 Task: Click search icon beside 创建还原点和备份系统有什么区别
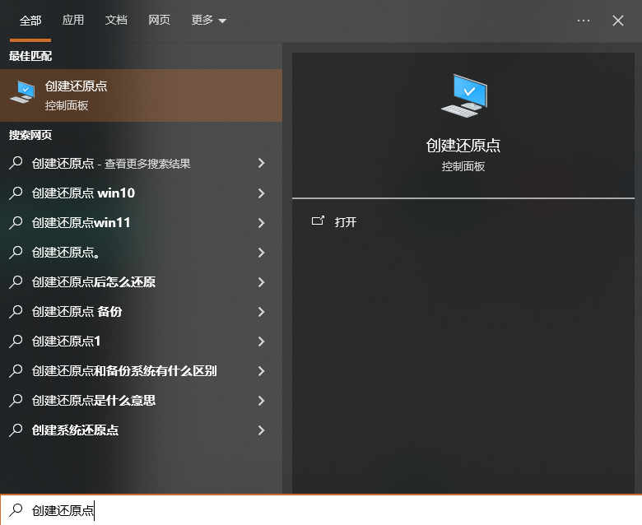coord(16,371)
